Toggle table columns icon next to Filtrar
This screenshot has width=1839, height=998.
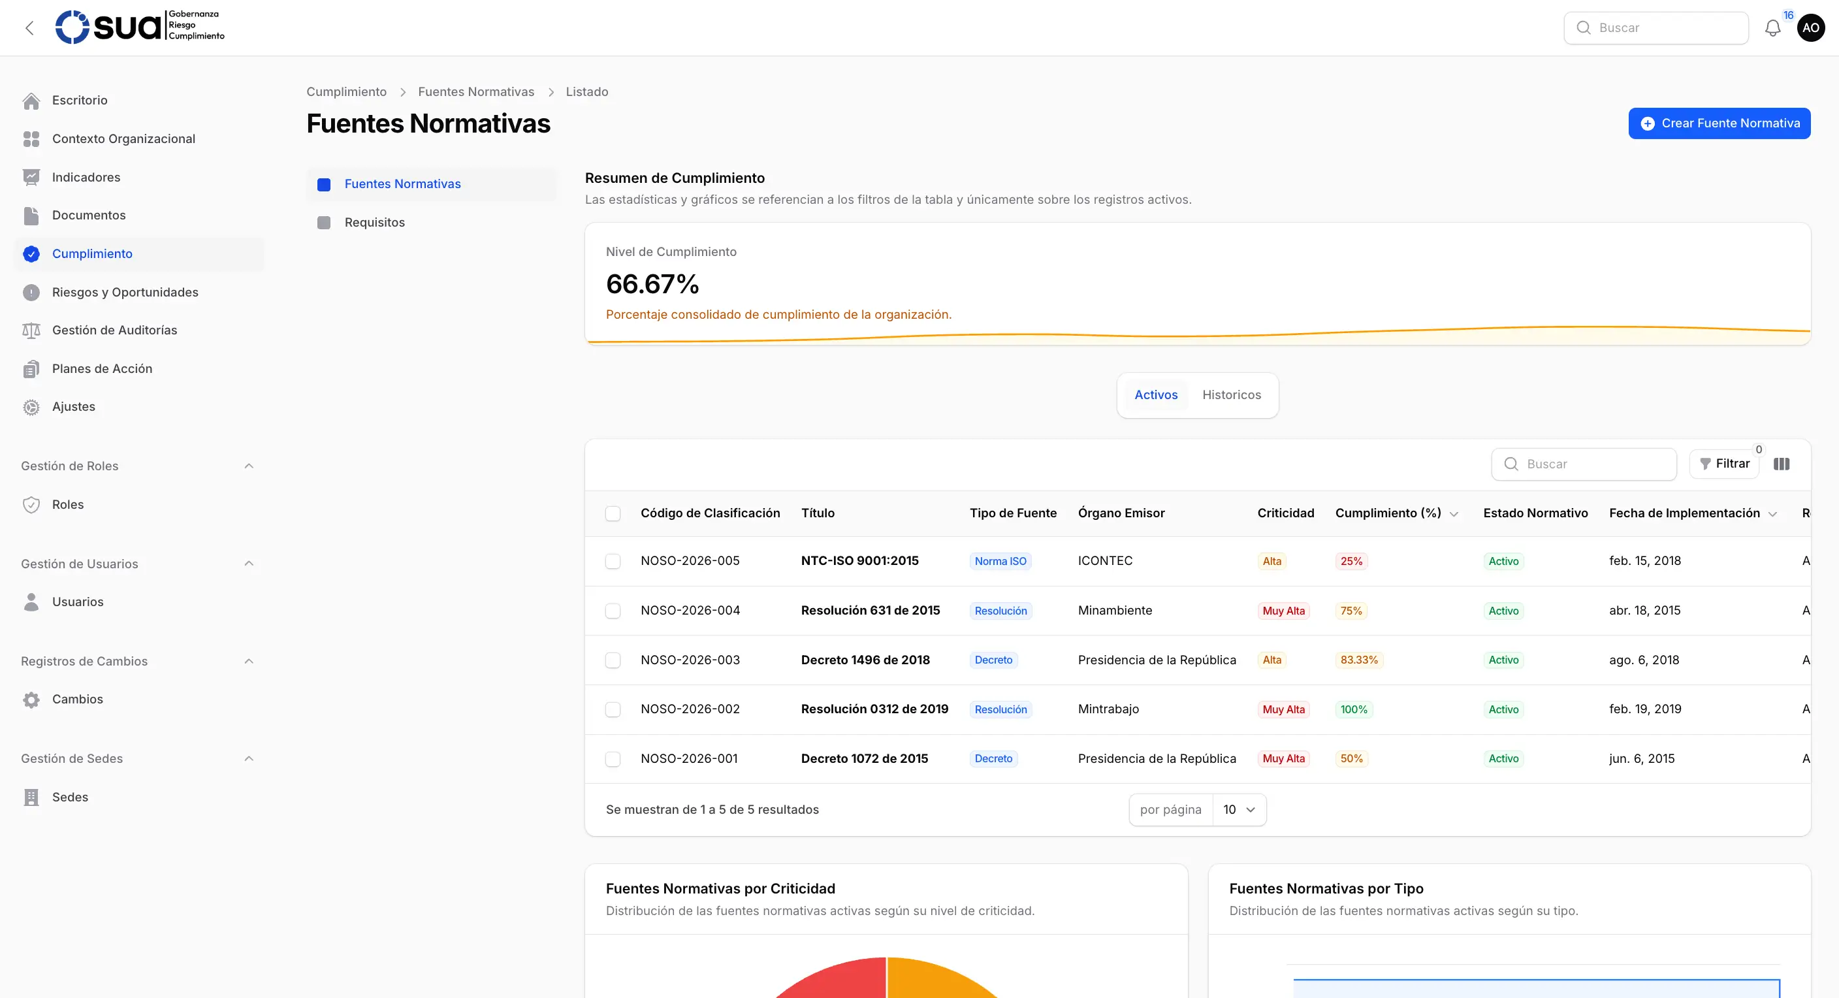tap(1781, 464)
